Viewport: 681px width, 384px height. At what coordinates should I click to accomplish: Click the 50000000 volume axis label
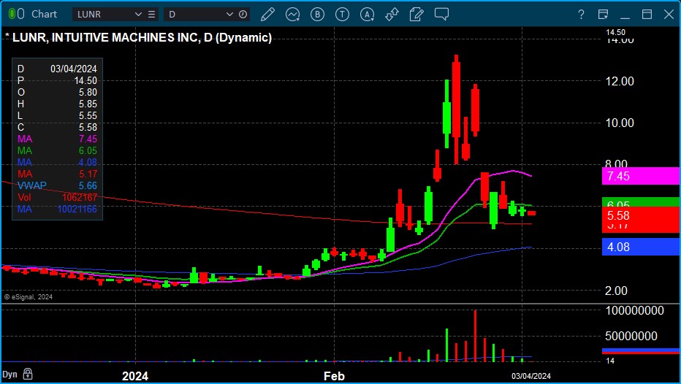(x=631, y=337)
